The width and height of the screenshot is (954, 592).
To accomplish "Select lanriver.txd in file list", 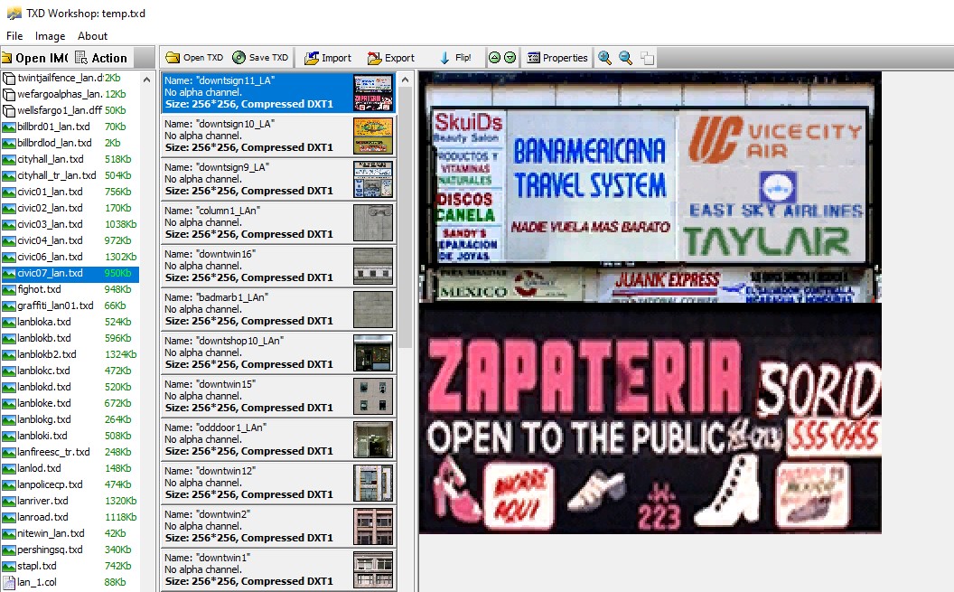I will point(70,501).
